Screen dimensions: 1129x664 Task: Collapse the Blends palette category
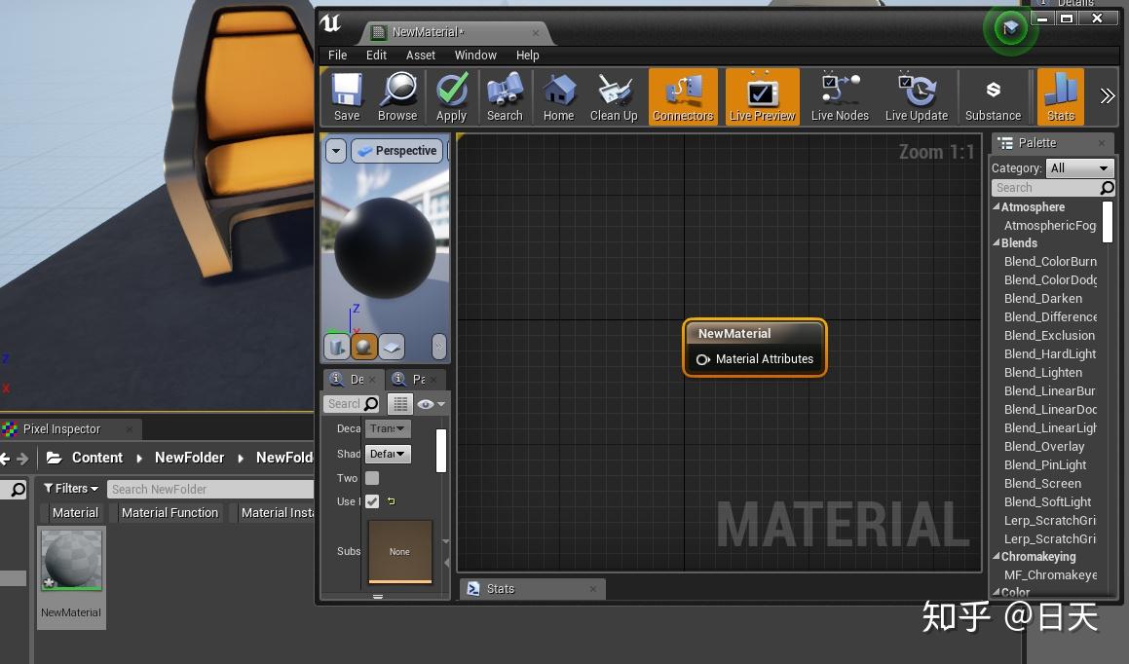(998, 242)
